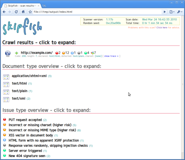
Task: Close the Skipfish scan results tab
Action: (39, 6)
